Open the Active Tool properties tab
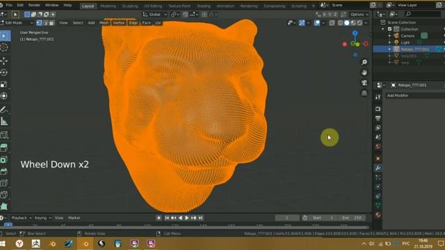445x250 pixels. point(378,97)
